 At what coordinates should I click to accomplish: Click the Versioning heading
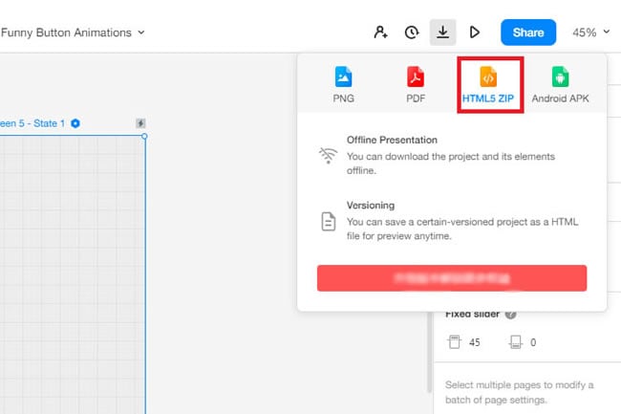pyautogui.click(x=371, y=206)
